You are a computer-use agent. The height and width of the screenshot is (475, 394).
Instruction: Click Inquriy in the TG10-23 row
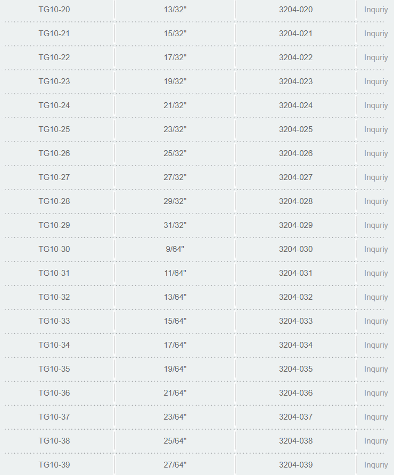375,81
